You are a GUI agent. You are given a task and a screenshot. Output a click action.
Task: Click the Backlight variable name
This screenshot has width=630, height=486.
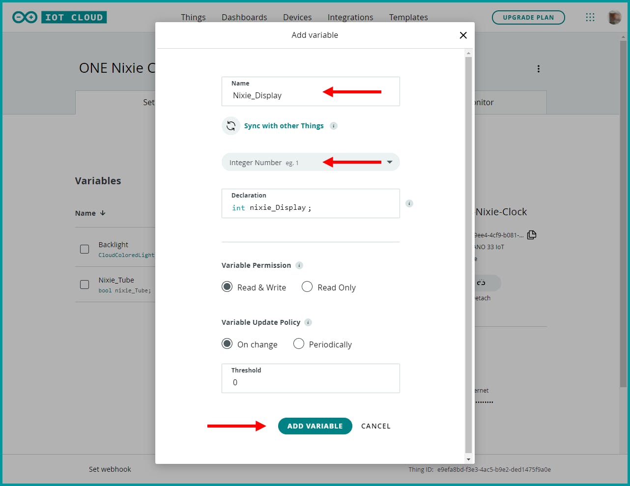pyautogui.click(x=113, y=245)
